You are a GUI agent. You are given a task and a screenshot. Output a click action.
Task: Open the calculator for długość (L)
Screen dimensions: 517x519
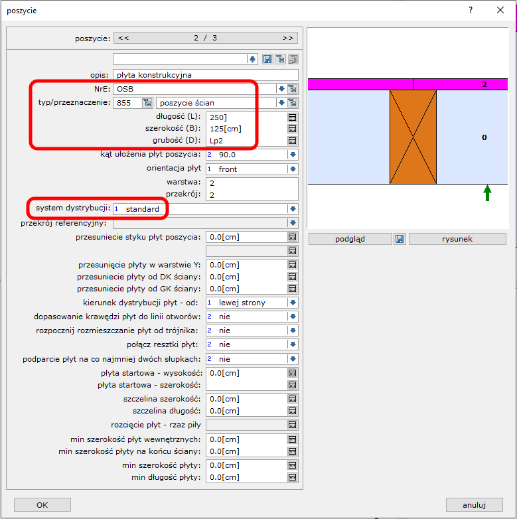(x=292, y=117)
